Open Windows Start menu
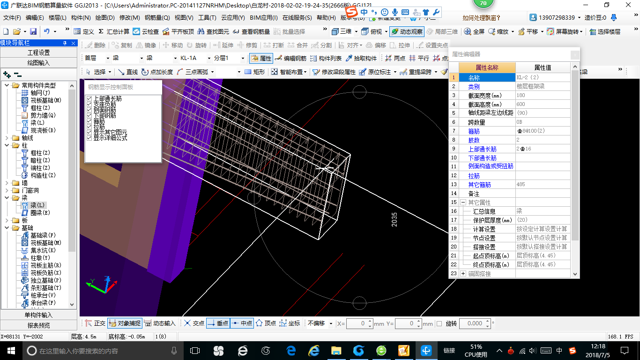Screen dimensions: 640x360 pos(11,351)
